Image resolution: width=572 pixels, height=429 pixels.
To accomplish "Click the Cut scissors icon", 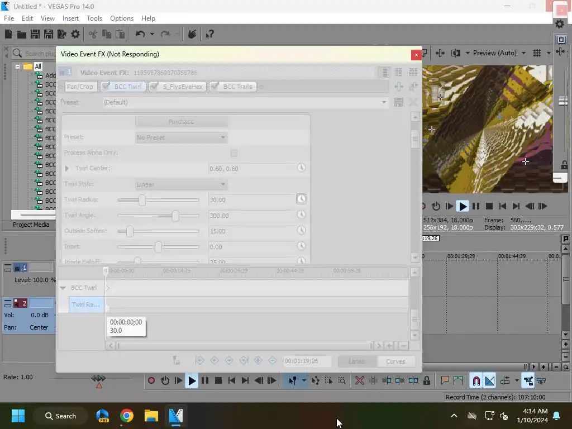I will coord(93,34).
